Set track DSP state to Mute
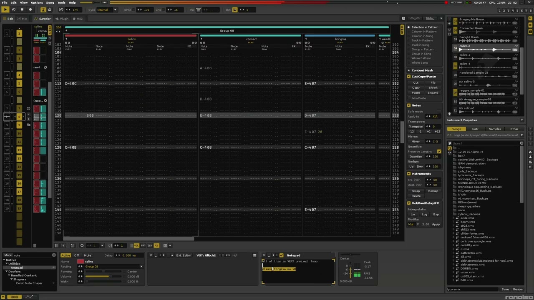Viewport: 534px width, 300px height. [x=88, y=255]
